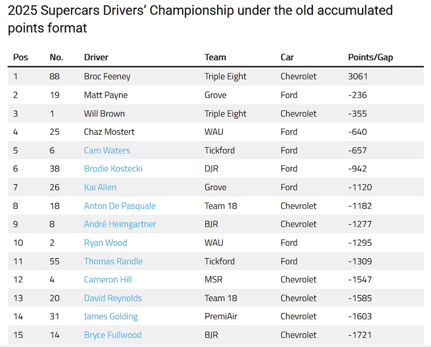Click the Pos column header
This screenshot has width=431, height=347.
pyautogui.click(x=20, y=57)
